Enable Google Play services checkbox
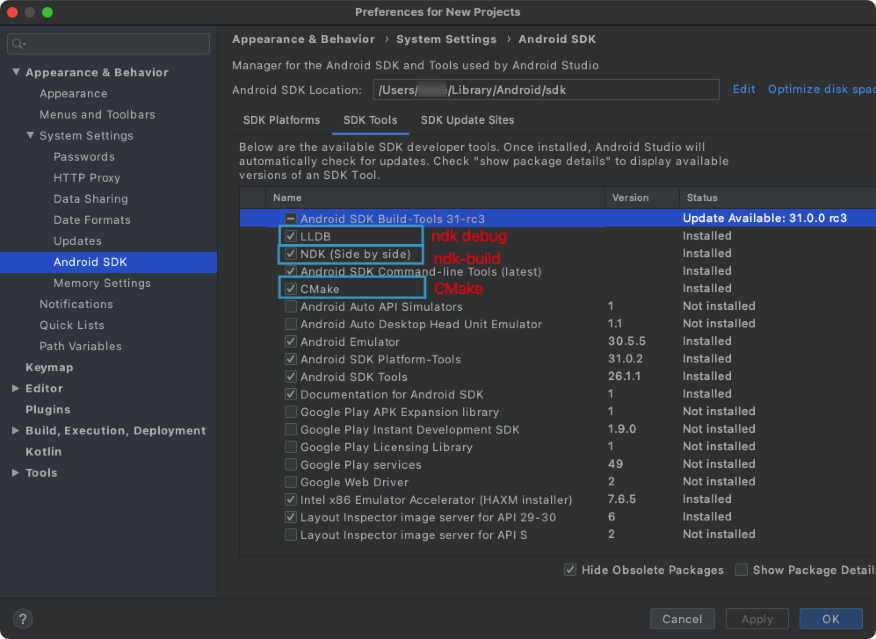Viewport: 876px width, 639px height. [290, 464]
